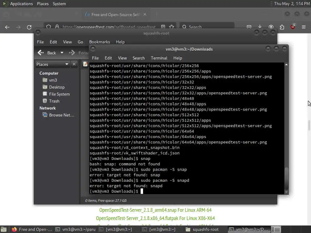
Task: Close the Places side pane
Action: click(x=74, y=64)
